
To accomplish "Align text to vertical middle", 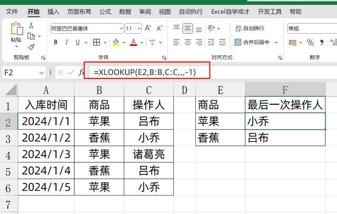I will tap(187, 28).
